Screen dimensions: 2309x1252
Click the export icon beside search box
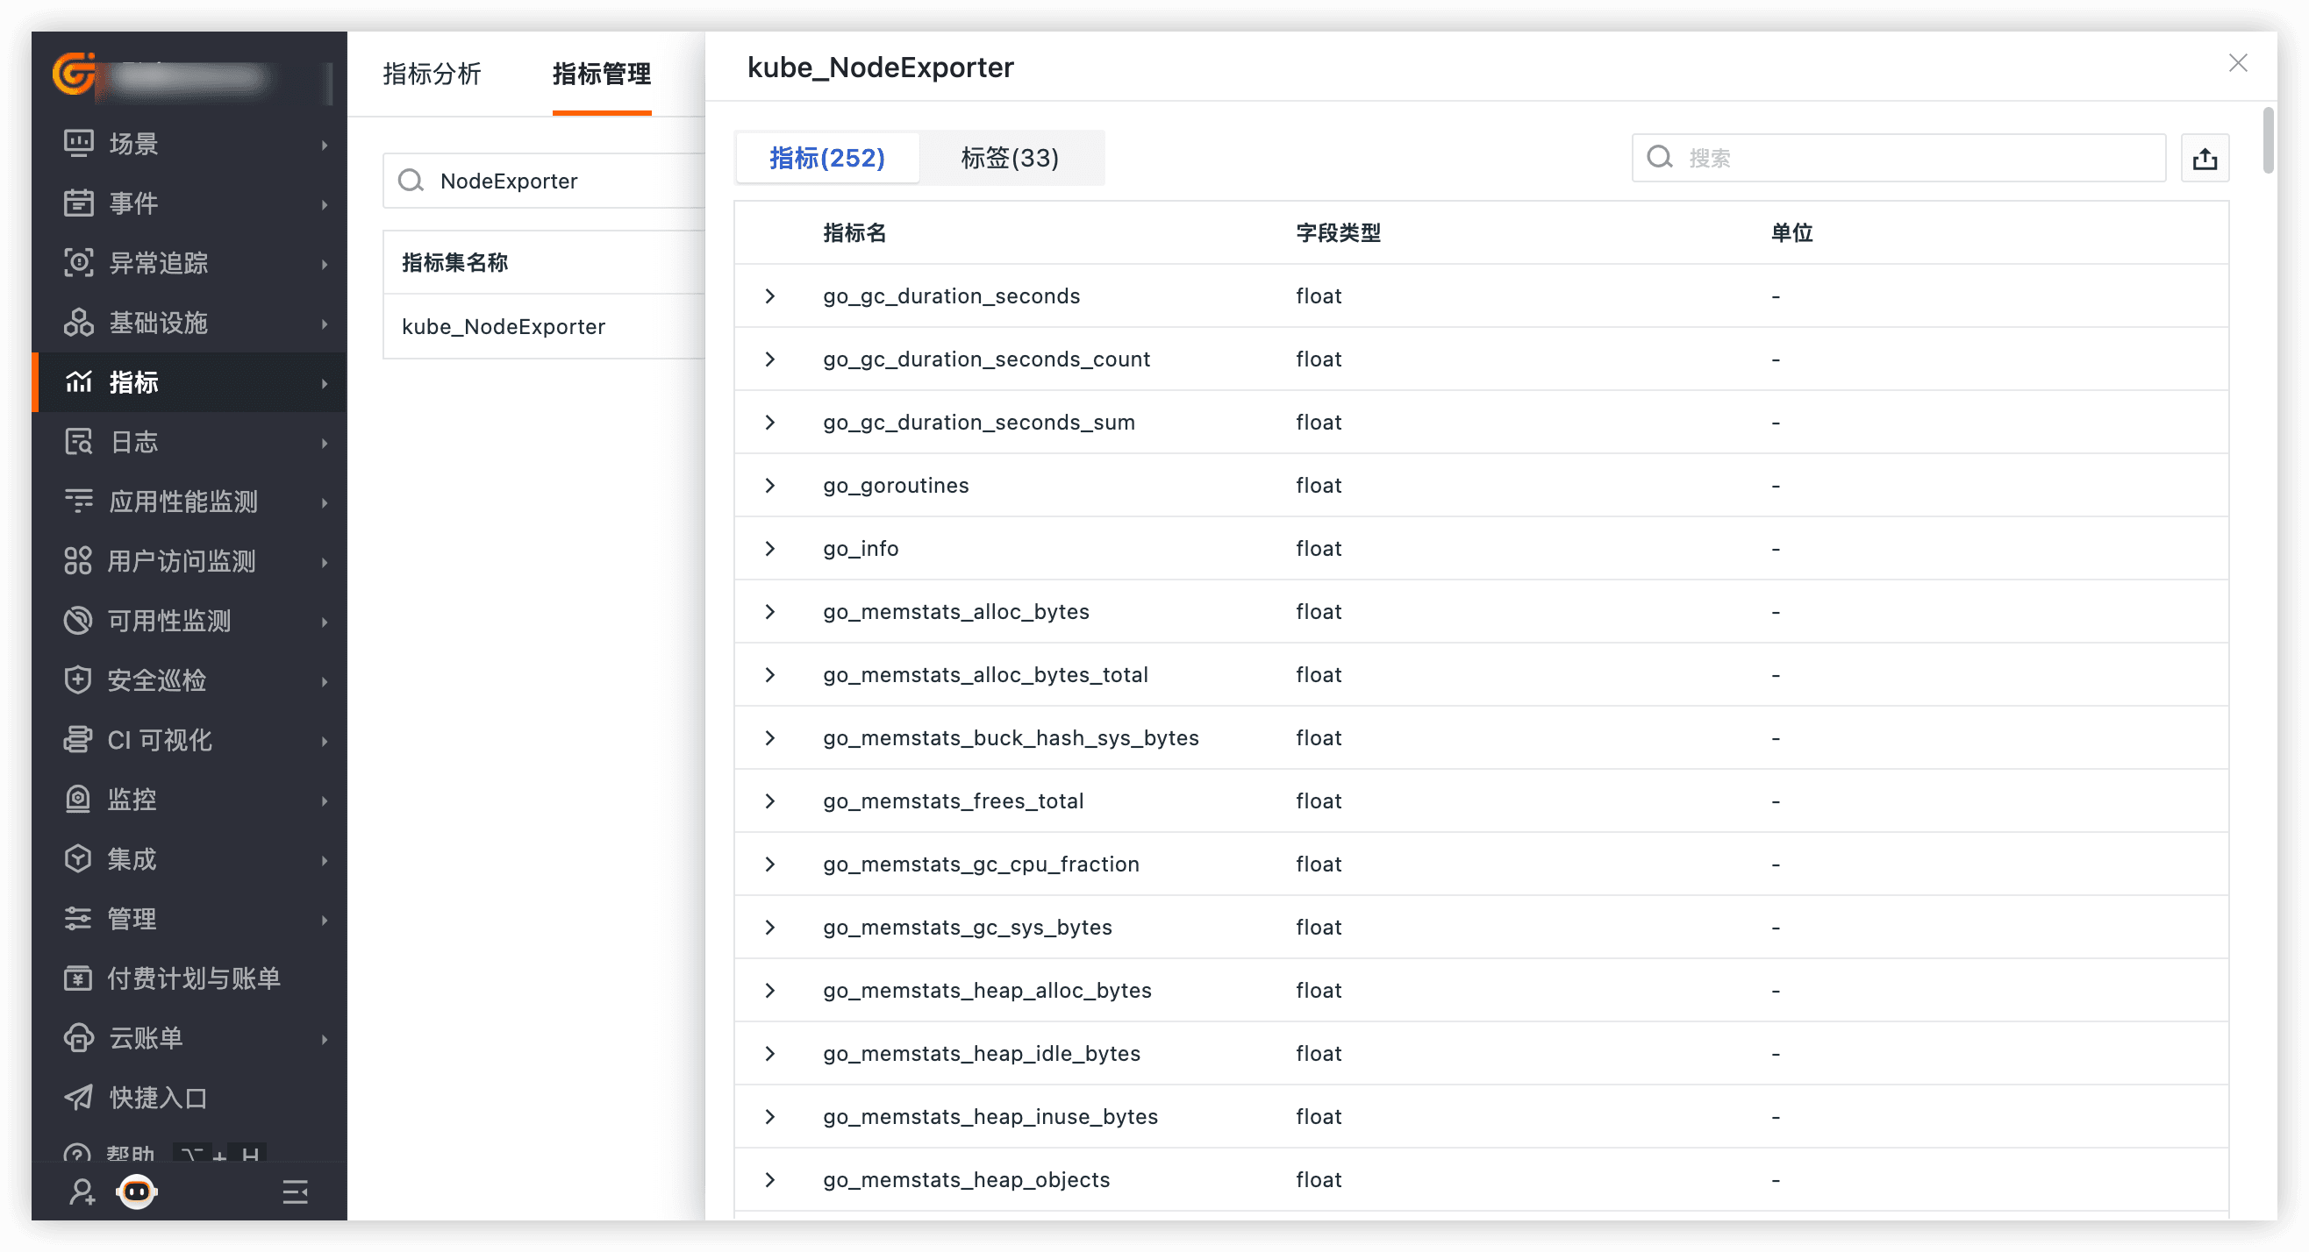(2204, 159)
